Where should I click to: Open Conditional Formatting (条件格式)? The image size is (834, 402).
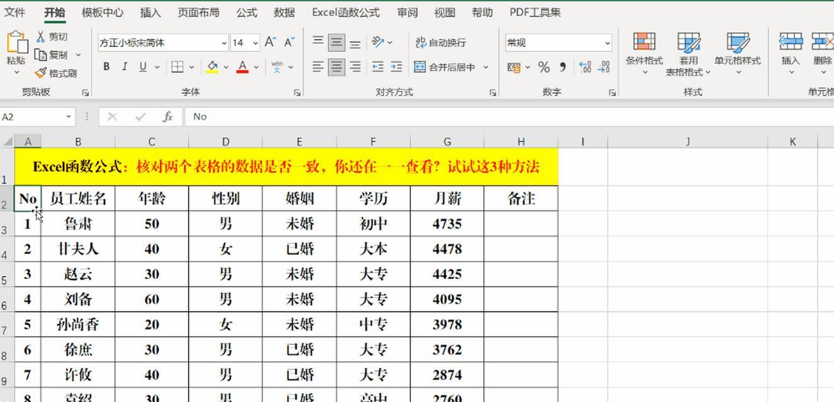644,54
